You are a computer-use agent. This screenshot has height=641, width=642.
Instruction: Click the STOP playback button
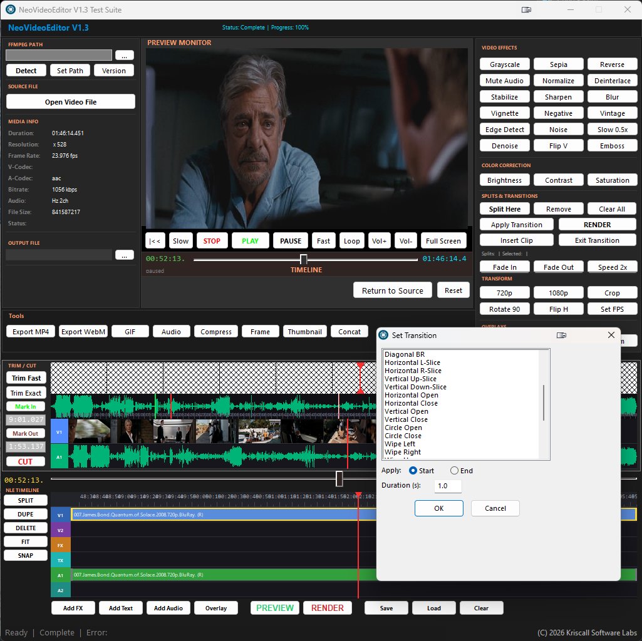pos(212,241)
